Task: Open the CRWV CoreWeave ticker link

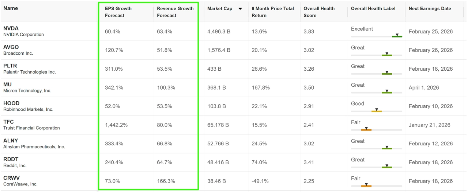Action: pyautogui.click(x=11, y=178)
